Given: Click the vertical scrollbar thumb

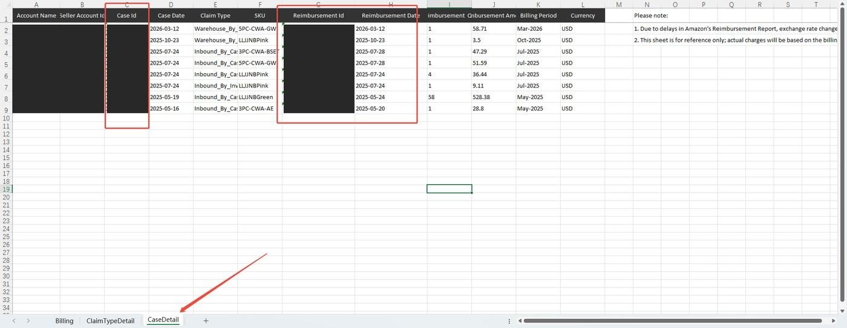Looking at the screenshot, I should [843, 154].
